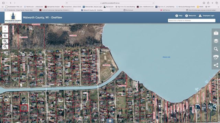Open the @properties Intranet bookmark
220x123 pixels.
52,7
